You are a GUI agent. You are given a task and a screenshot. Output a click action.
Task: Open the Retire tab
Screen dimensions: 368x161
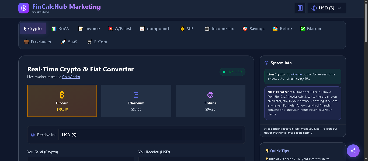click(282, 28)
